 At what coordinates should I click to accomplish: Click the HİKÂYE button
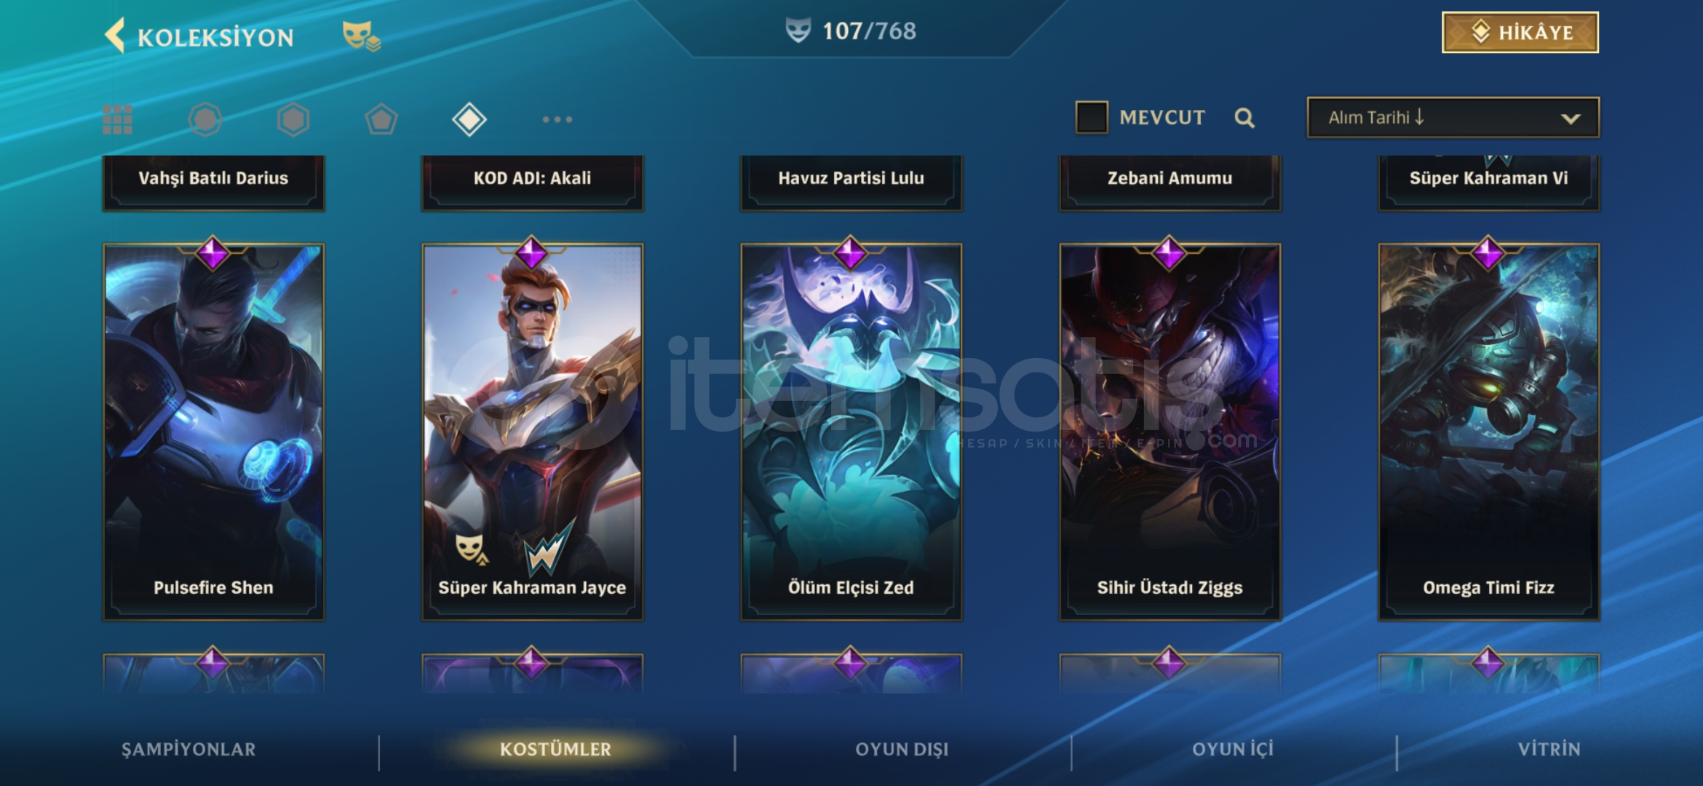1520,33
